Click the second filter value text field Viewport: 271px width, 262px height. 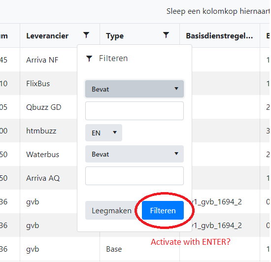pos(135,176)
